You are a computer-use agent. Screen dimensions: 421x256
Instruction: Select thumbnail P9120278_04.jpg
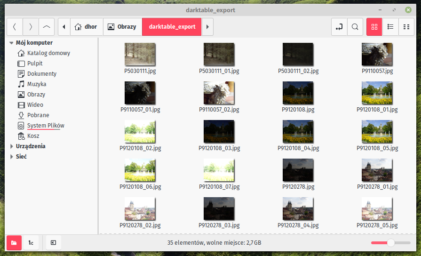point(298,209)
